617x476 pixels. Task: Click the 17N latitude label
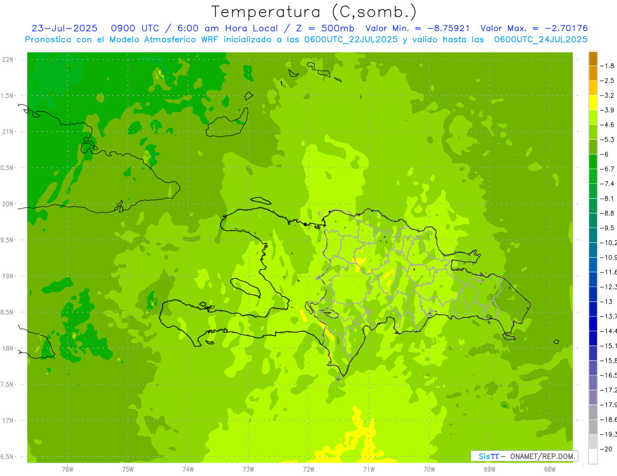pyautogui.click(x=8, y=421)
